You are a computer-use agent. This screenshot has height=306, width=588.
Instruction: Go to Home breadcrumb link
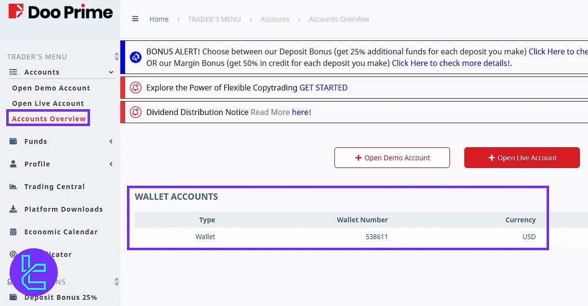(x=159, y=19)
